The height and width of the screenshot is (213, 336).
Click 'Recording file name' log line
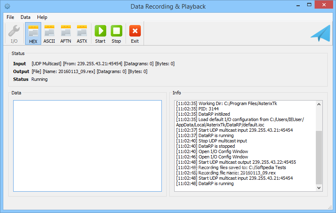(x=226, y=173)
